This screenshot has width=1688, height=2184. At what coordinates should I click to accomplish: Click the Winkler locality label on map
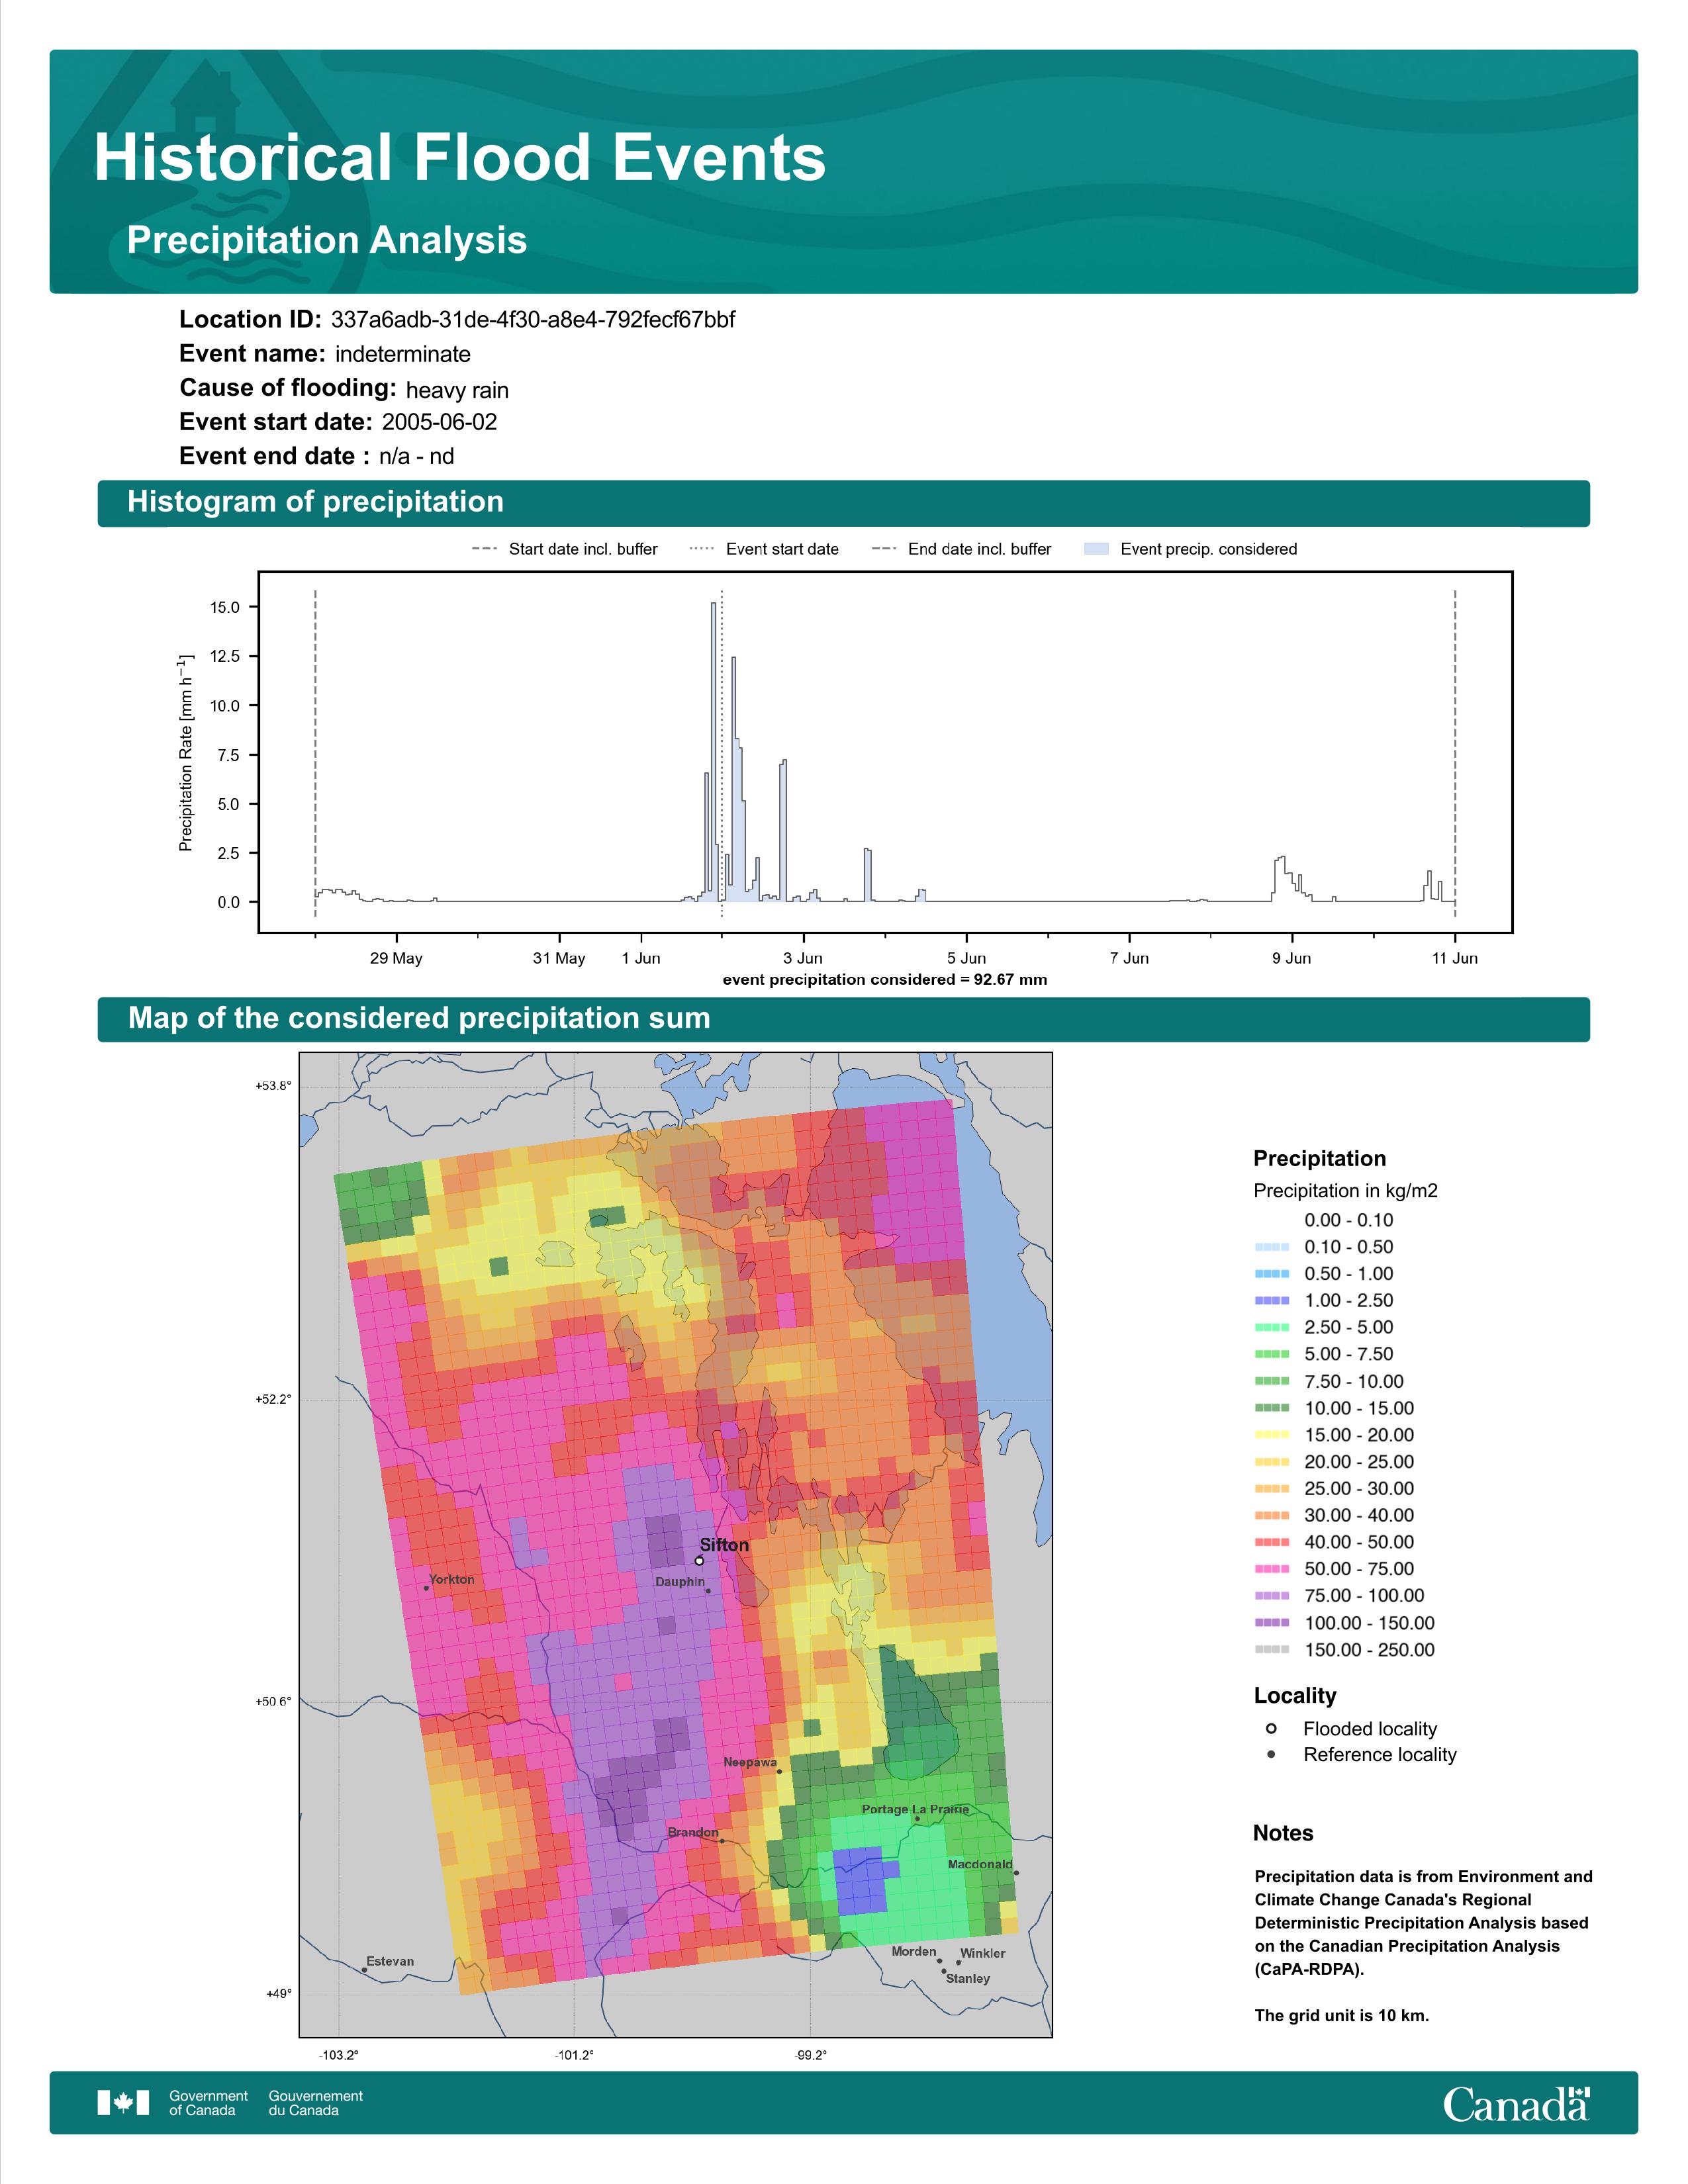click(983, 1953)
